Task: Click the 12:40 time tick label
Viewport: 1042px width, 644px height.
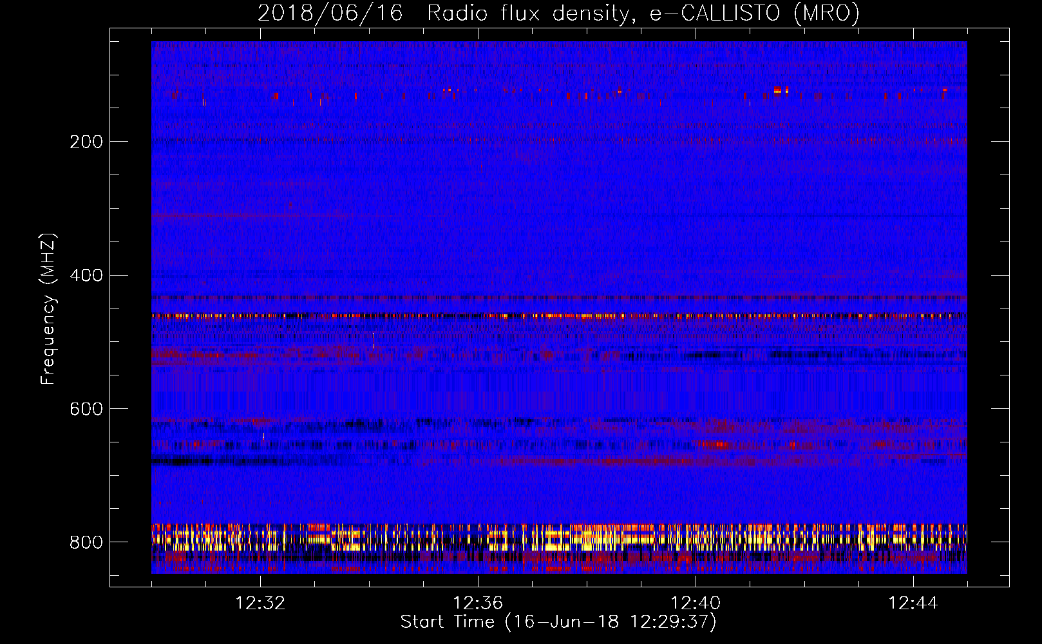Action: pyautogui.click(x=696, y=603)
